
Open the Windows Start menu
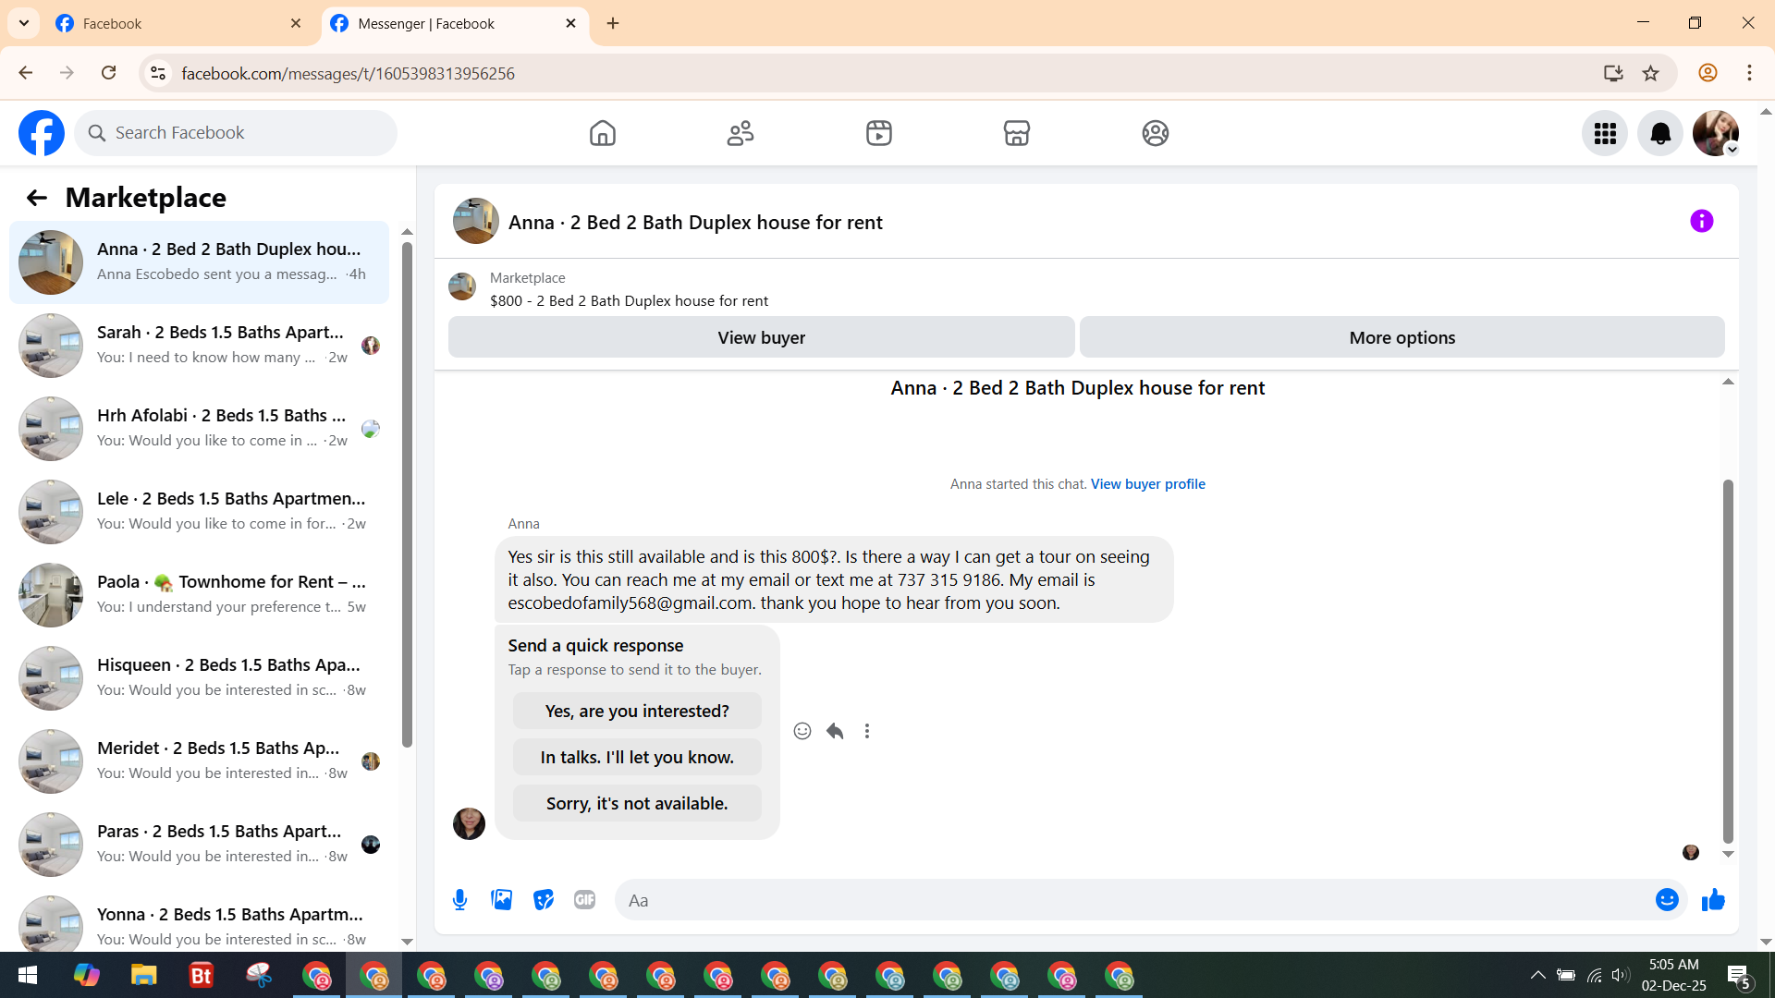pyautogui.click(x=28, y=976)
